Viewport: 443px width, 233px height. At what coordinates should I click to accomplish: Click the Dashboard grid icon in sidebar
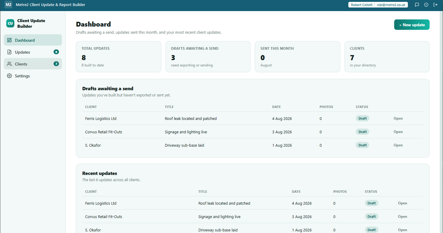(10, 40)
